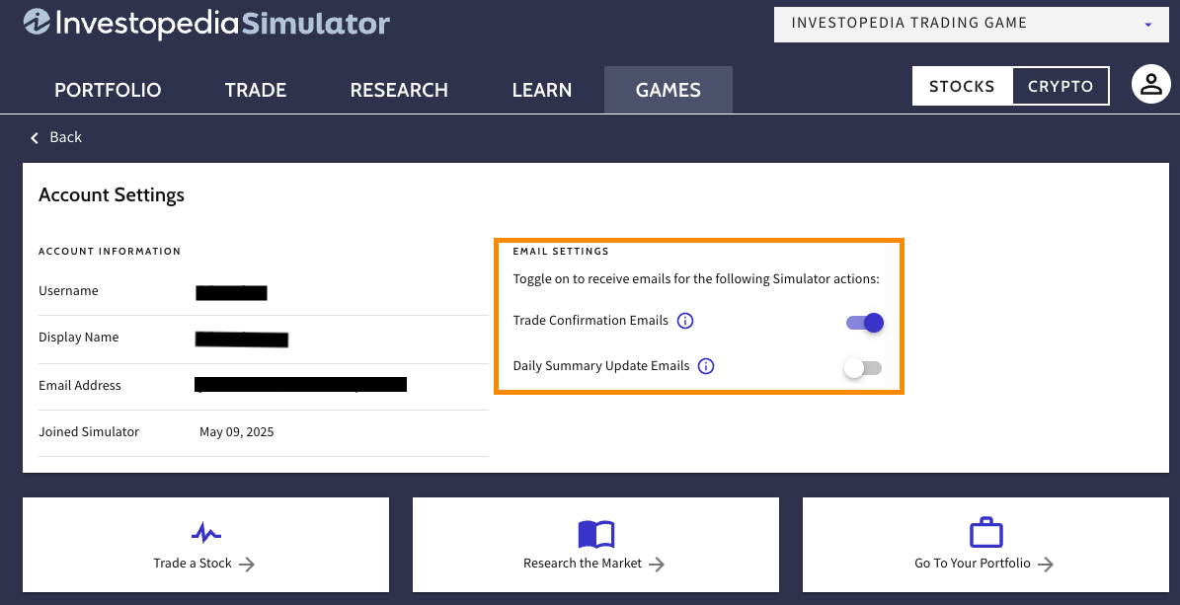Enable Daily Summary Update Emails toggle
The image size is (1180, 605).
click(862, 368)
